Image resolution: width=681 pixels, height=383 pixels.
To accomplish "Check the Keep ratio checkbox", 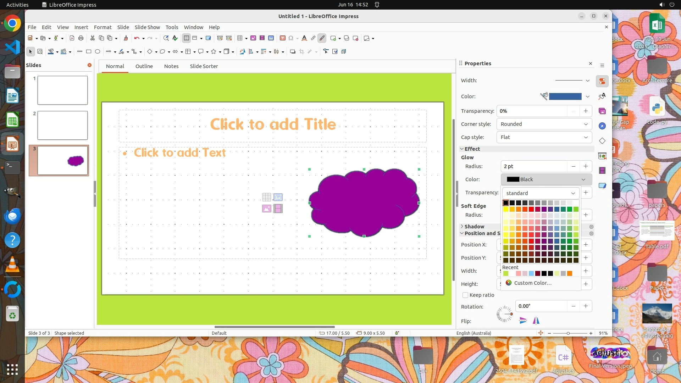I will (465, 295).
